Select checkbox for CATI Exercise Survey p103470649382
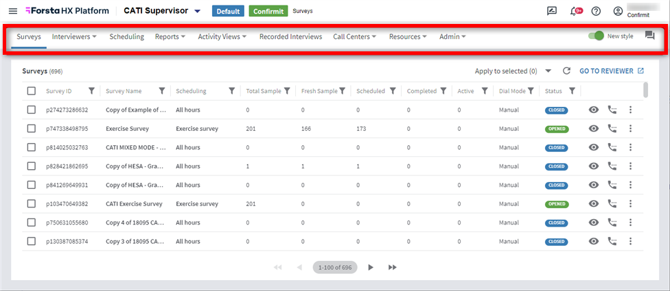 (x=31, y=203)
